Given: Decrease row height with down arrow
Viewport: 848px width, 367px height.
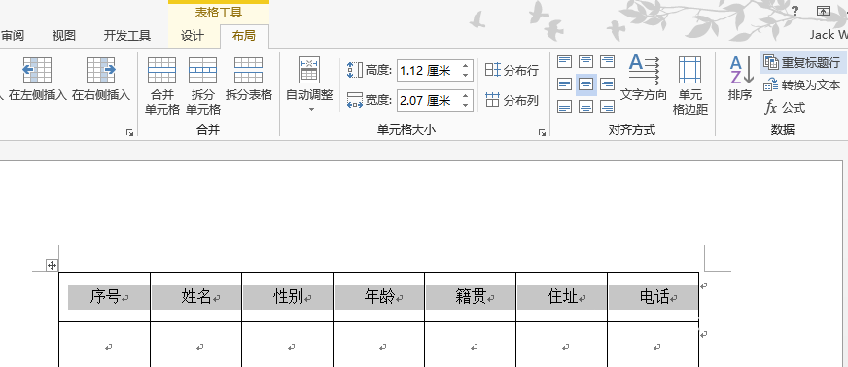Looking at the screenshot, I should click(466, 75).
